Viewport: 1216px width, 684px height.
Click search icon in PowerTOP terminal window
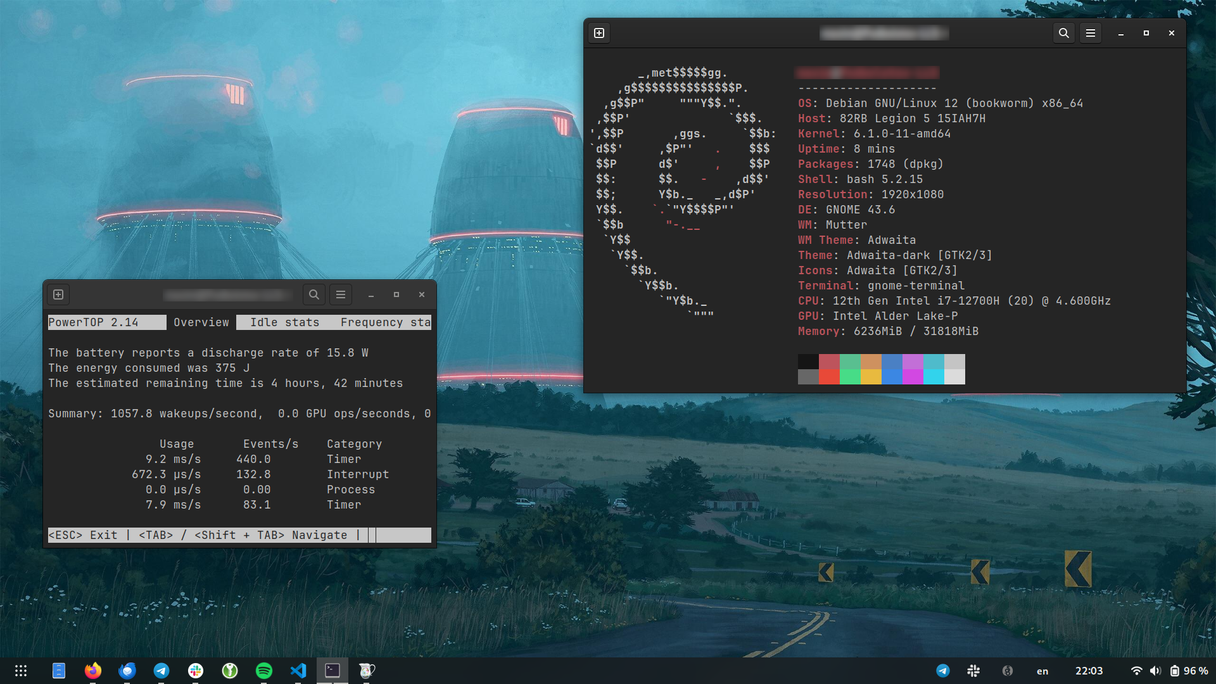tap(313, 294)
